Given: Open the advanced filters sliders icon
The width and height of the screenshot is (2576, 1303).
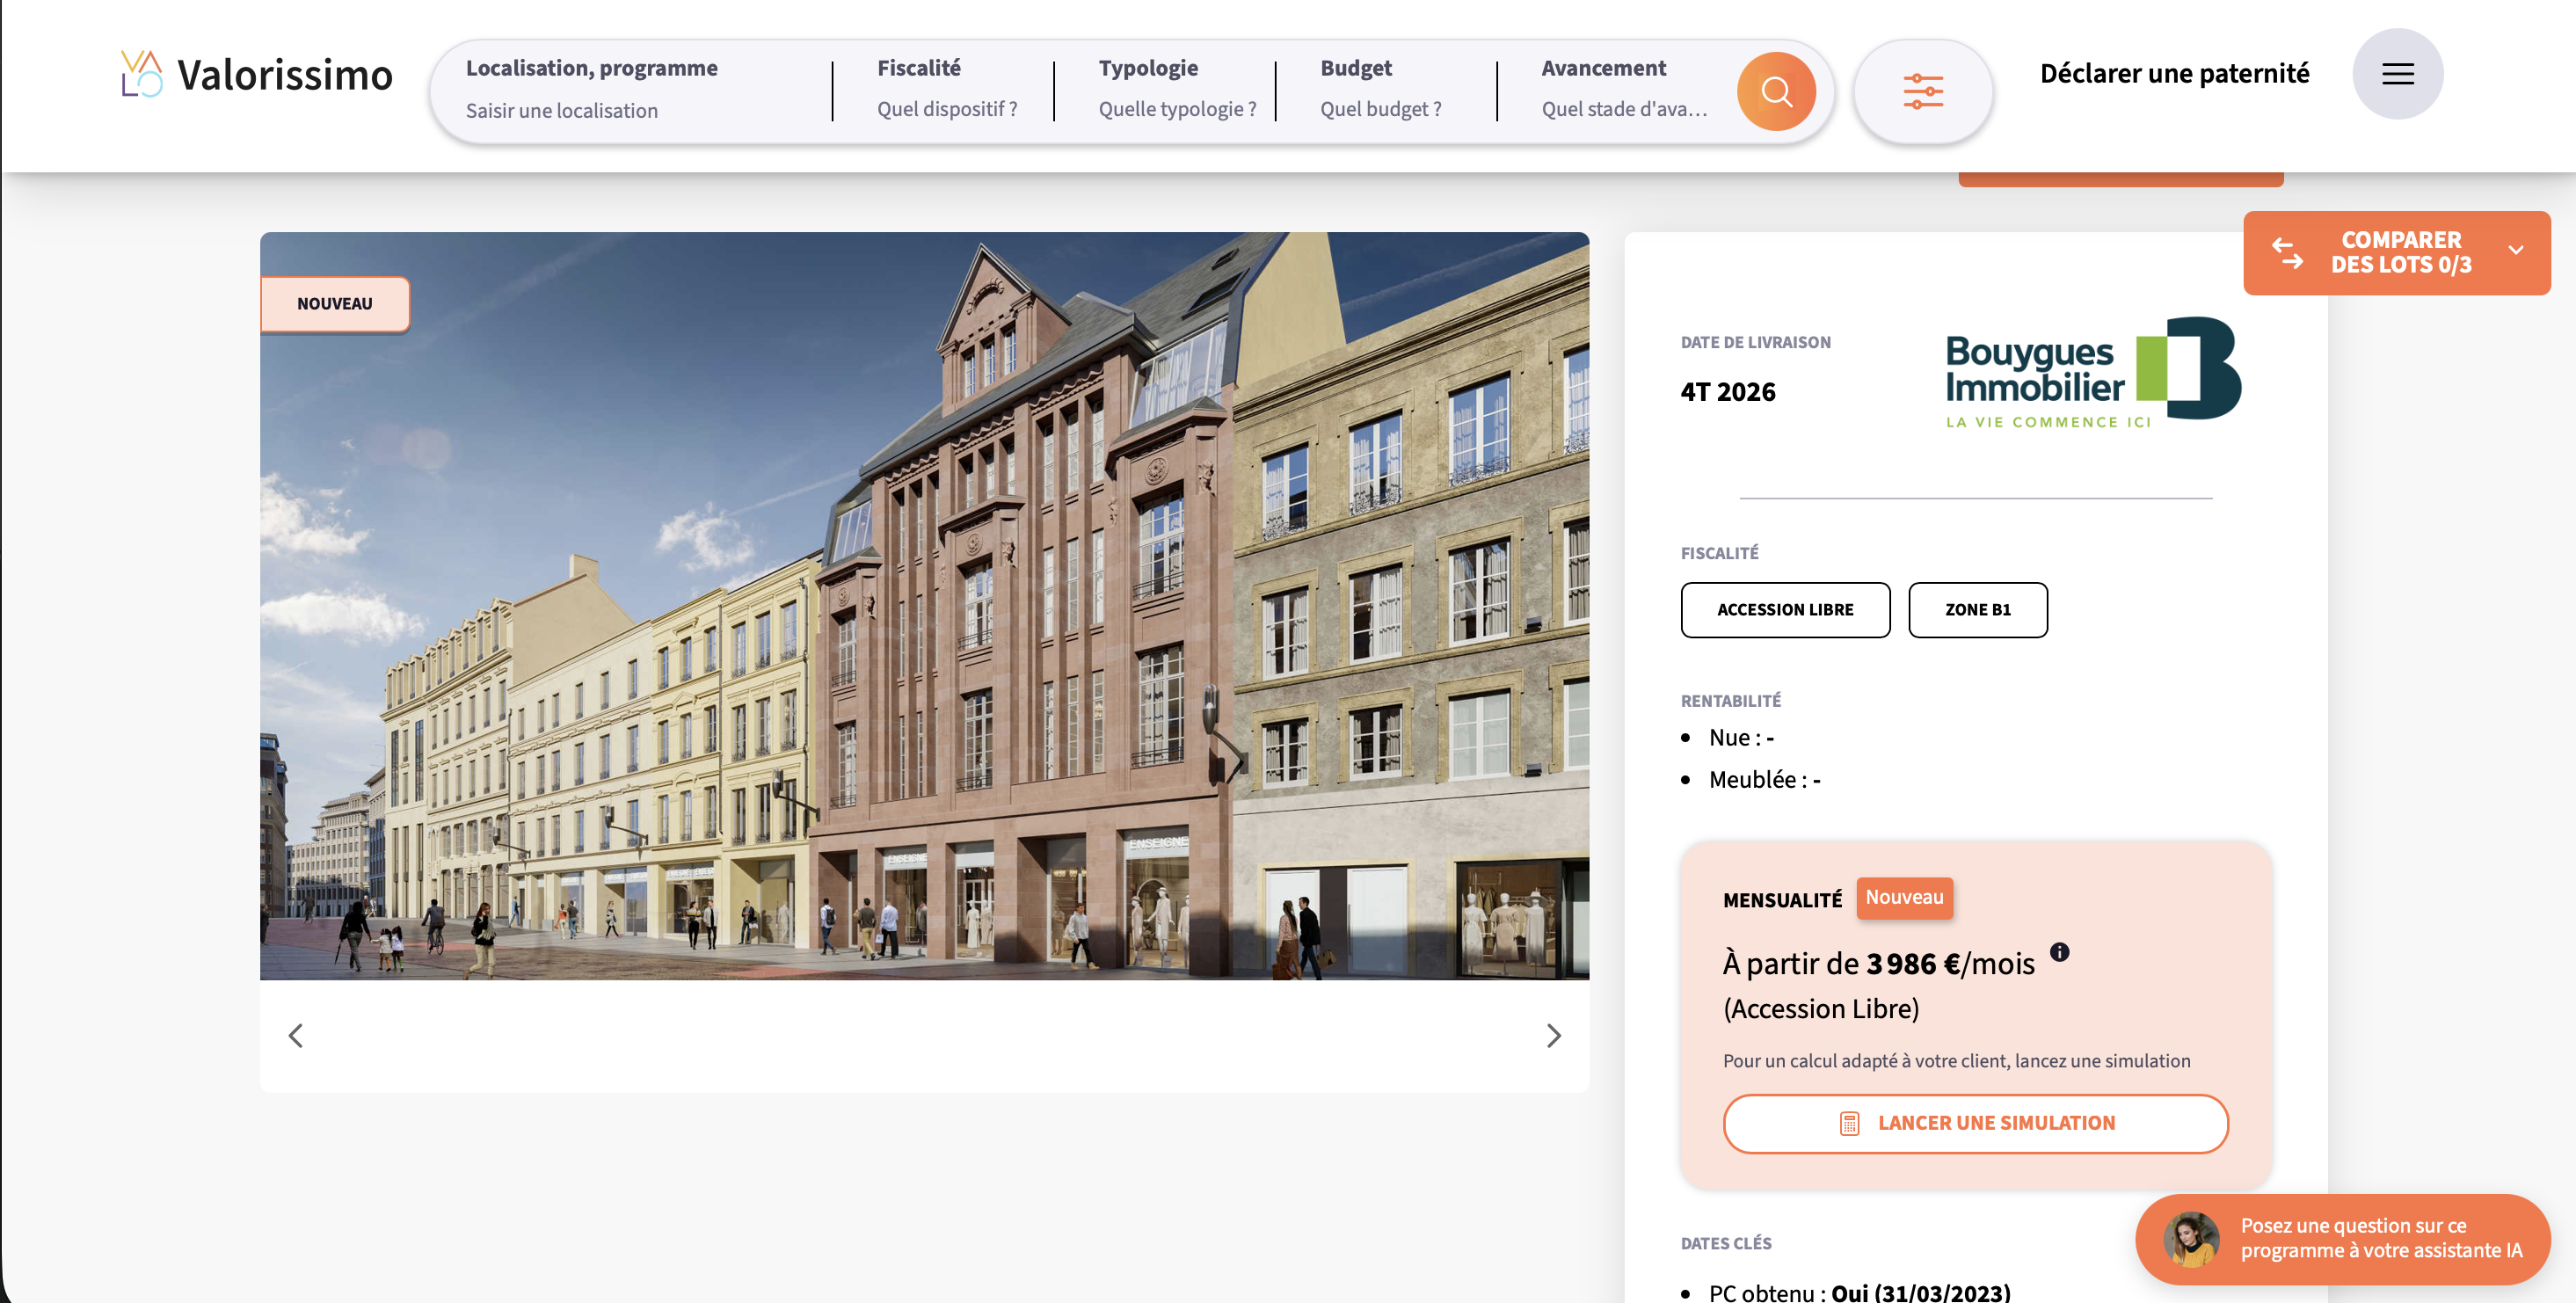Looking at the screenshot, I should tap(1922, 92).
